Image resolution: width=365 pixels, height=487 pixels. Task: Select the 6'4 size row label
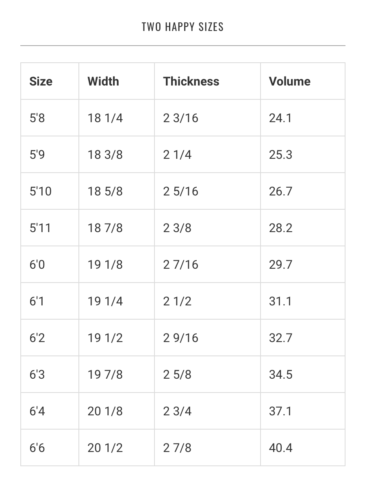[37, 411]
